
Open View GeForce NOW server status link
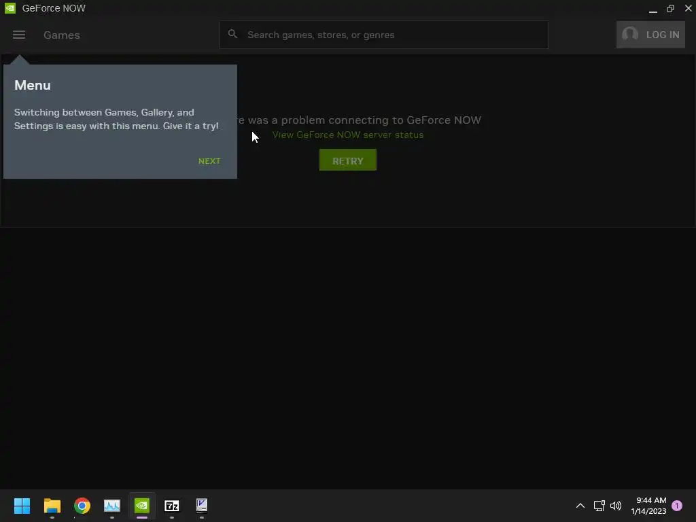[347, 135]
